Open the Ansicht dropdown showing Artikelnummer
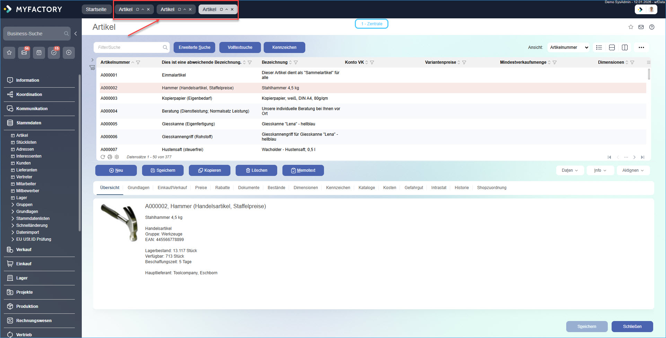This screenshot has height=338, width=666. tap(568, 47)
